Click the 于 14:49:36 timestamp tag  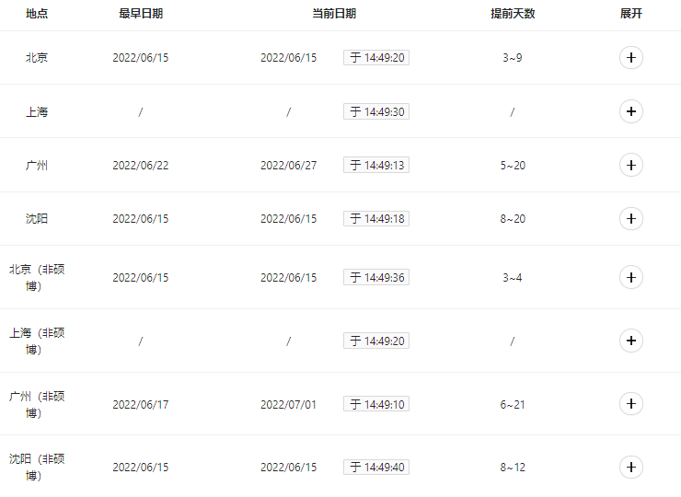point(375,278)
